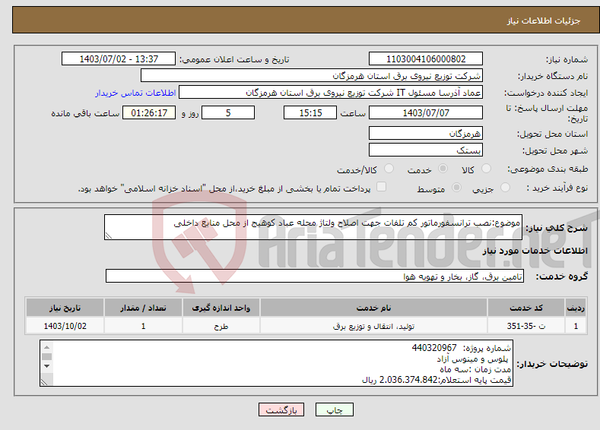600x430 pixels.
Task: Click scroll down arrow in buyer notes
Action: click(46, 366)
